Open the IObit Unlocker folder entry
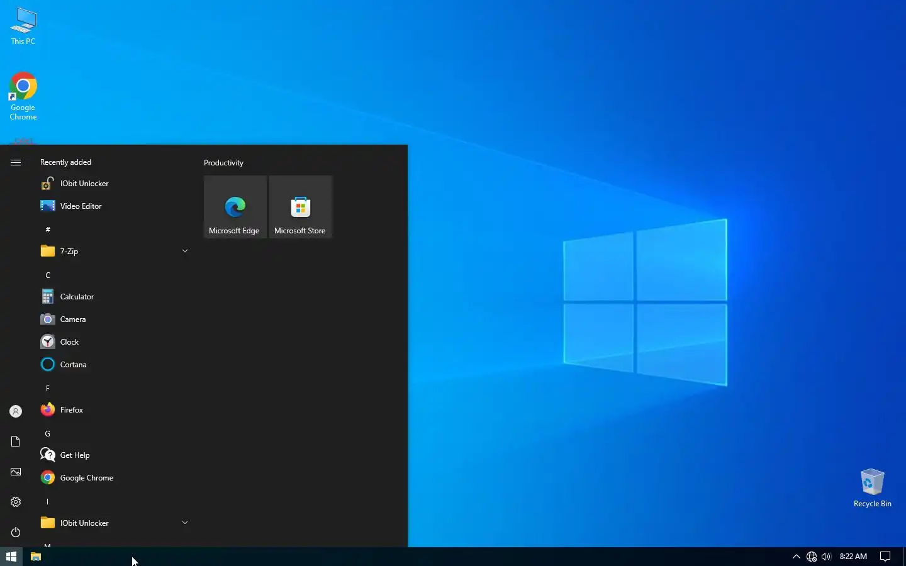906x566 pixels. coord(113,523)
